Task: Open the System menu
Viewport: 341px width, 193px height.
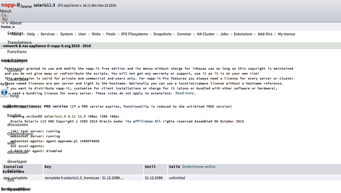Action: pos(66,34)
